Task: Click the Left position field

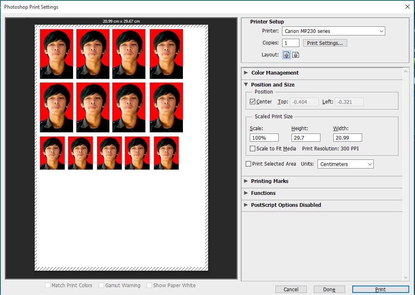Action: [x=349, y=102]
